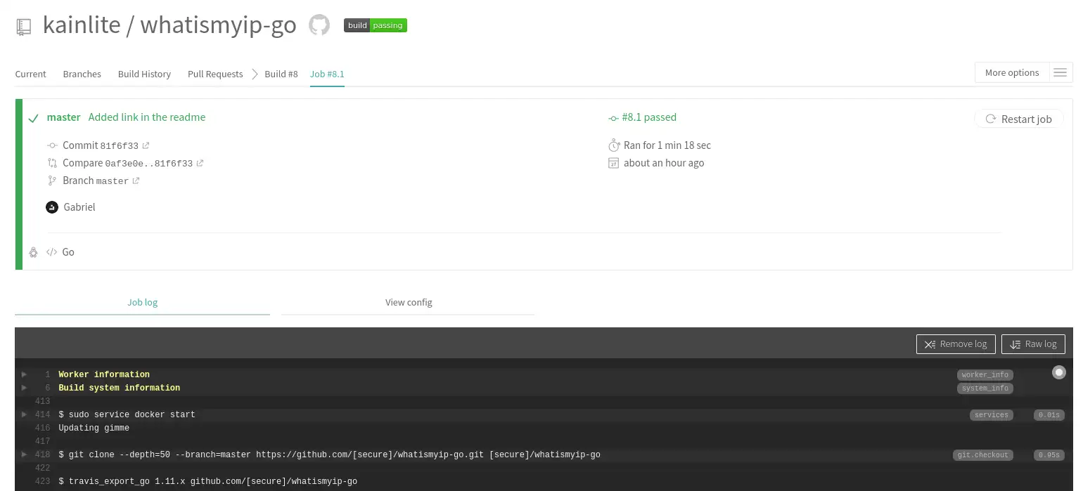Click log line number 416
Viewport: 1083px width, 491px height.
42,428
